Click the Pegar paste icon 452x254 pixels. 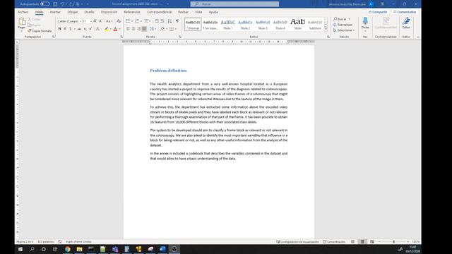[x=22, y=22]
